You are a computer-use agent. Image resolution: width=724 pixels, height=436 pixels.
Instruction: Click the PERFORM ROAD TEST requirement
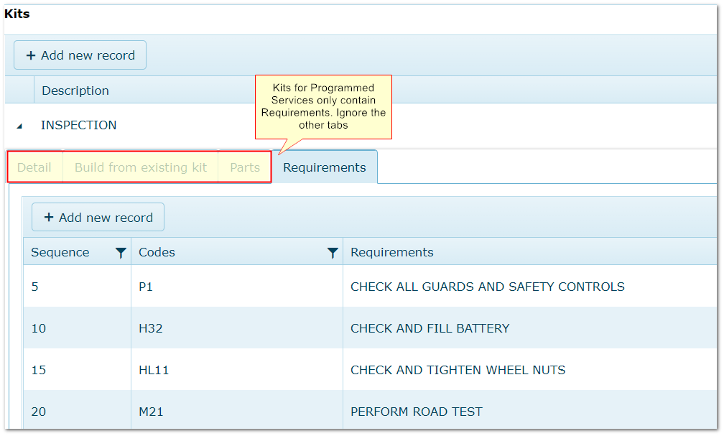click(416, 412)
